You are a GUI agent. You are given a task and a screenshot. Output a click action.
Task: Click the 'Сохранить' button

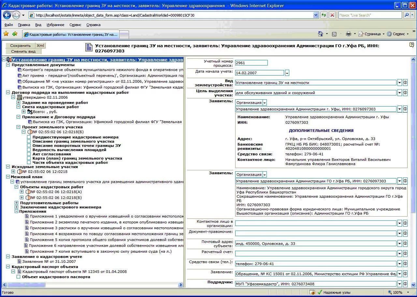(20, 46)
